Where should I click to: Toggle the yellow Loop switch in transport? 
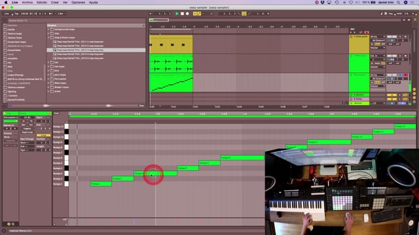click(244, 14)
